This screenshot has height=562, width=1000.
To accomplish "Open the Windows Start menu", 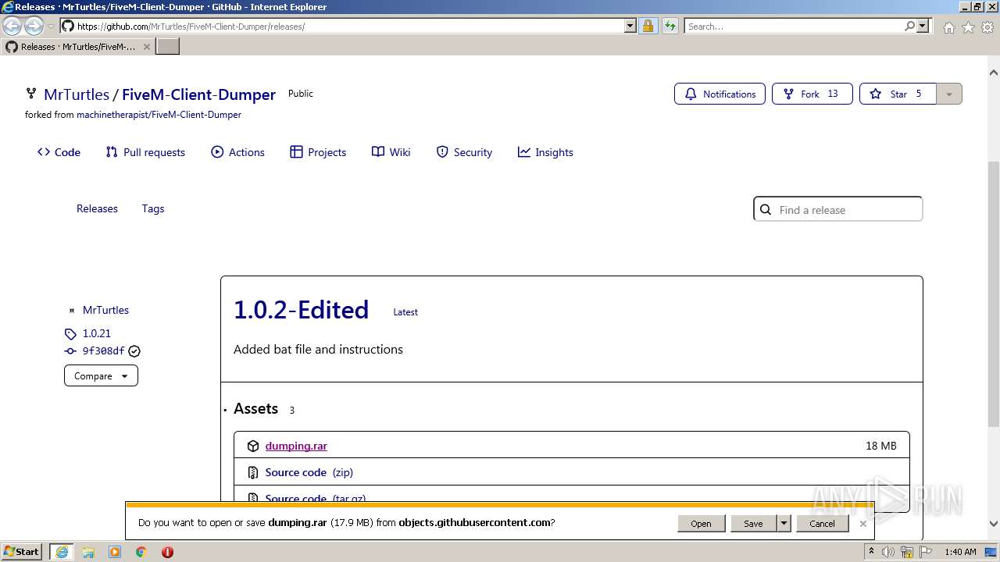I will point(22,551).
